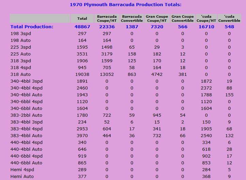Click the Barracuda Coupe/HT total 22336
Screen dimensions: 246x180
(x=107, y=27)
